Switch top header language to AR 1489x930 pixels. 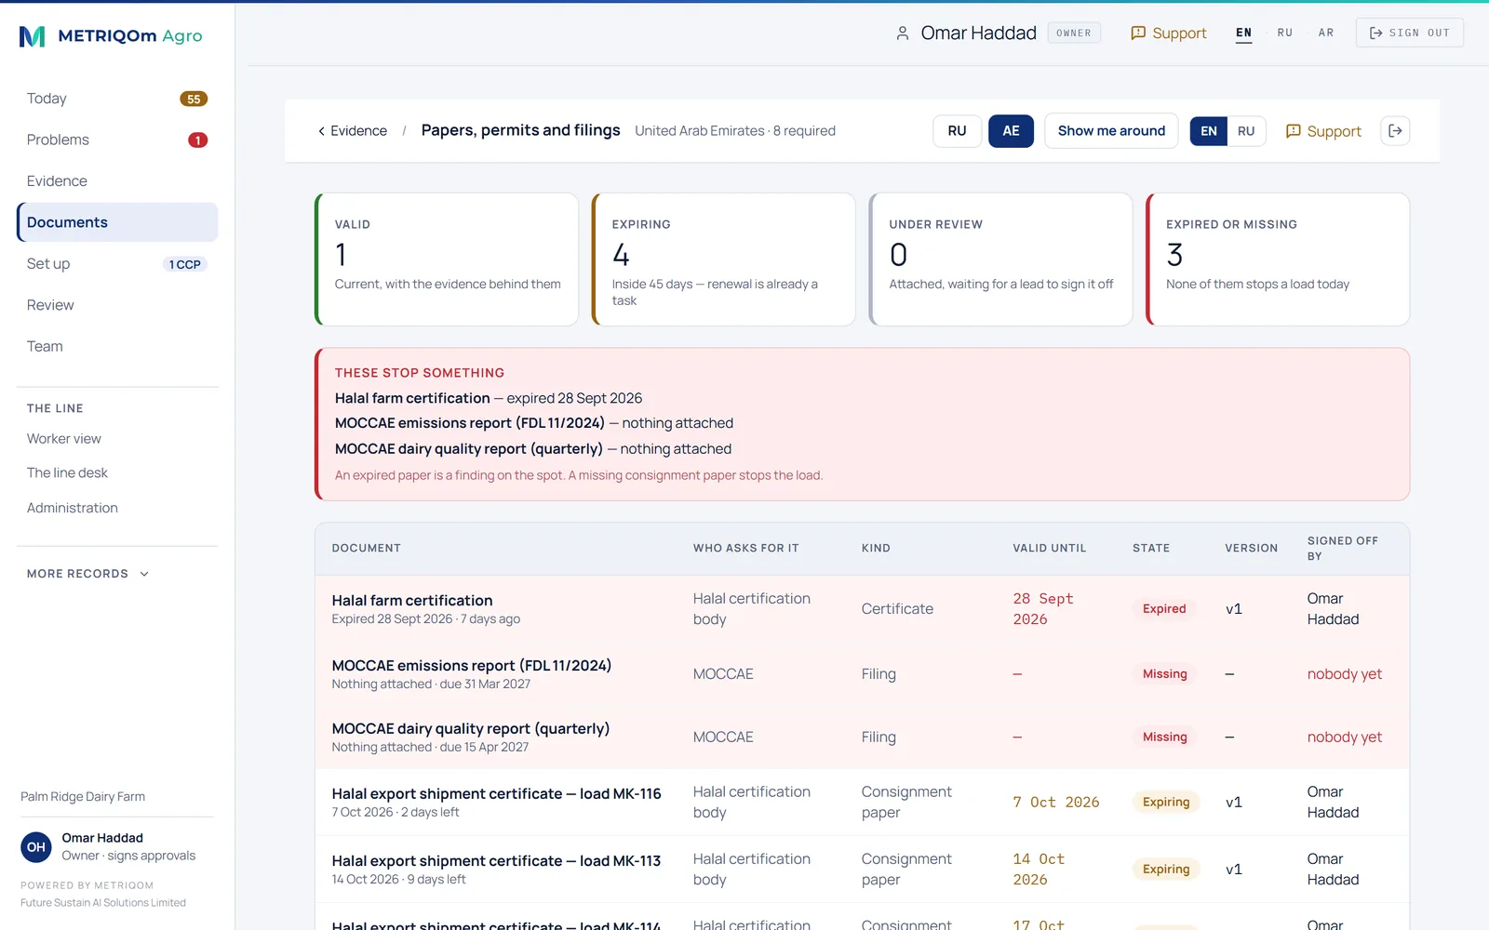[x=1326, y=33]
